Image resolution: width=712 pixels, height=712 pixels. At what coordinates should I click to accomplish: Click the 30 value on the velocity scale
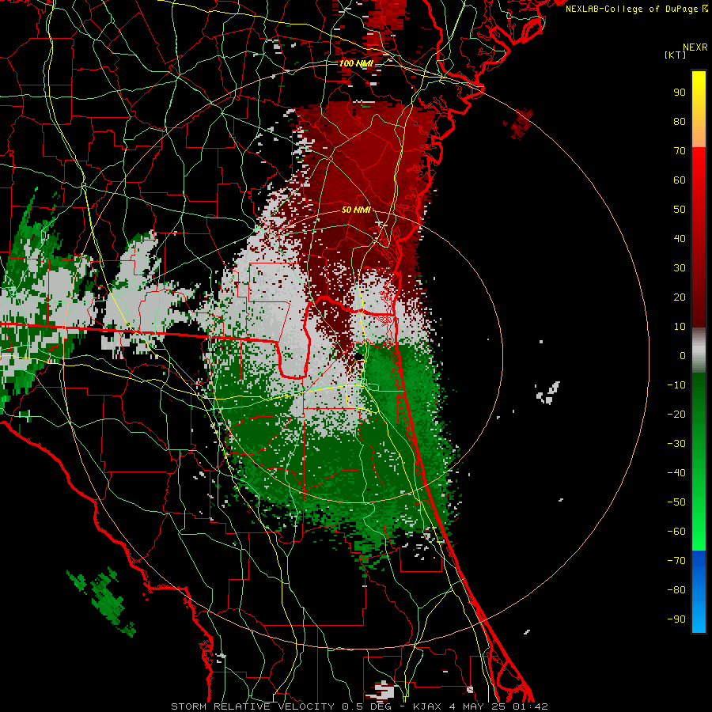coord(680,268)
